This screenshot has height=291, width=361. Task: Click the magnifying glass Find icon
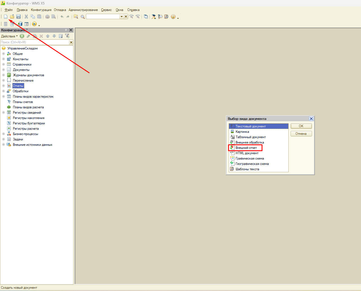(x=83, y=17)
